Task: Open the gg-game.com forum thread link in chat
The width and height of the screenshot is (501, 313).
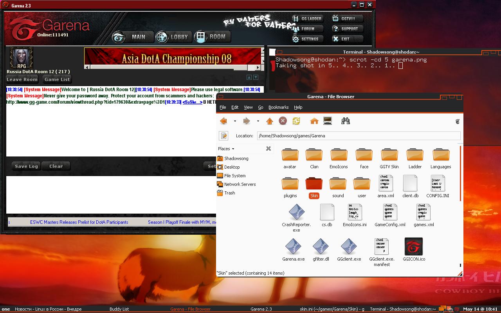Action: (85, 102)
